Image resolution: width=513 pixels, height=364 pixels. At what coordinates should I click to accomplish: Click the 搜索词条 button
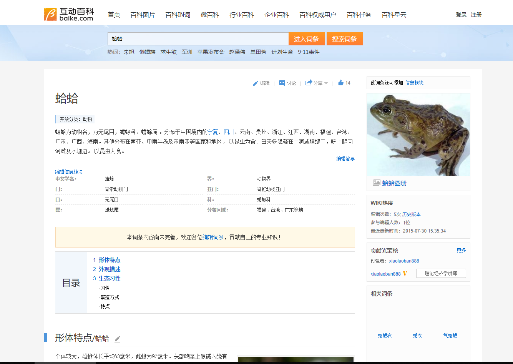(x=345, y=39)
